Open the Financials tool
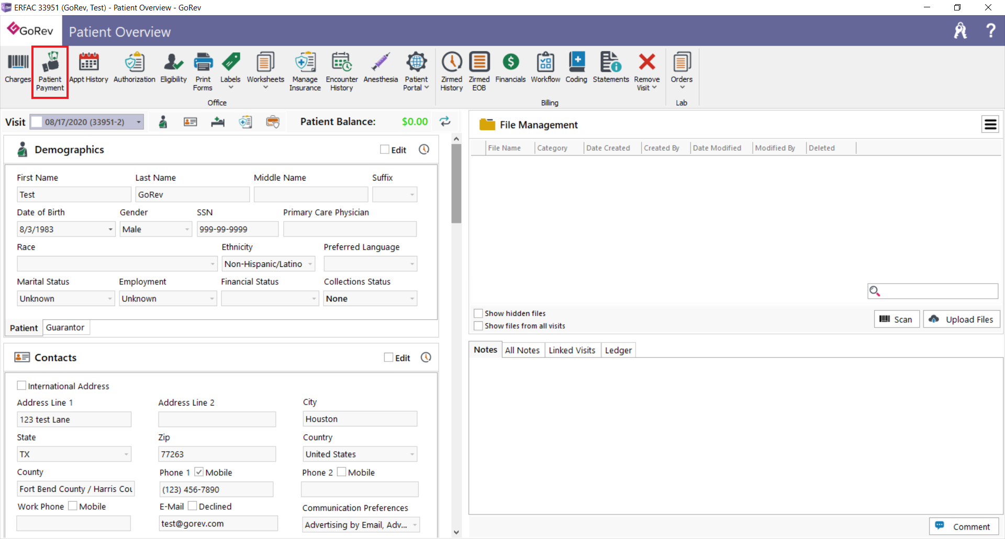Screen dimensions: 1005x539 tap(510, 68)
